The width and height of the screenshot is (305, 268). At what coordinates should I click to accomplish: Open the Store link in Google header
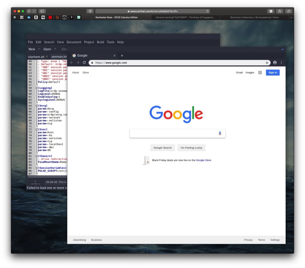click(86, 73)
